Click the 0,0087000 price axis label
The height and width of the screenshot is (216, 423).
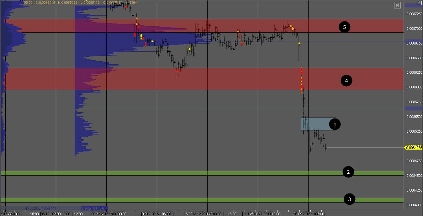pyautogui.click(x=414, y=29)
